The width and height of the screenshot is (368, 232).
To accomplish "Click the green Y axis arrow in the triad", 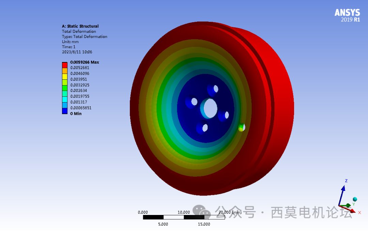I will pyautogui.click(x=348, y=205).
